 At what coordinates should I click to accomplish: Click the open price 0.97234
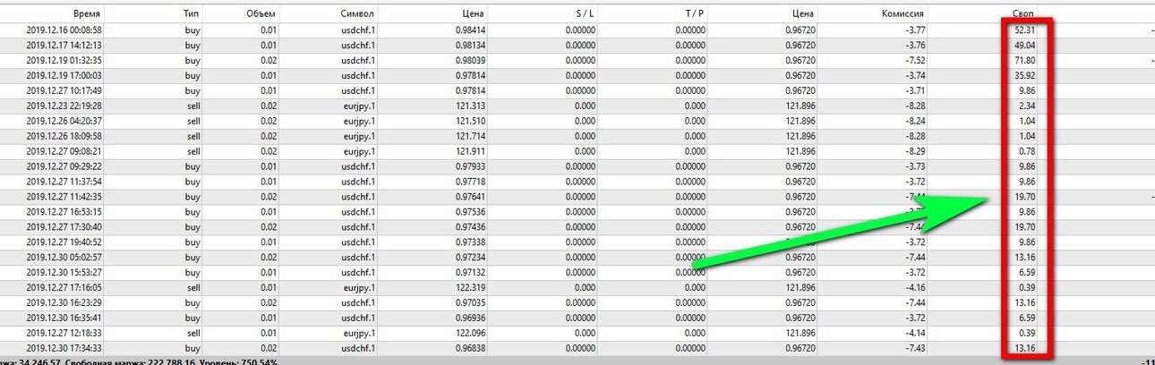[x=471, y=259]
